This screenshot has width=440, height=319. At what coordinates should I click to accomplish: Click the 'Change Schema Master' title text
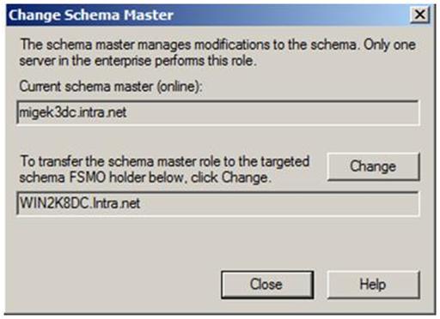(x=91, y=15)
